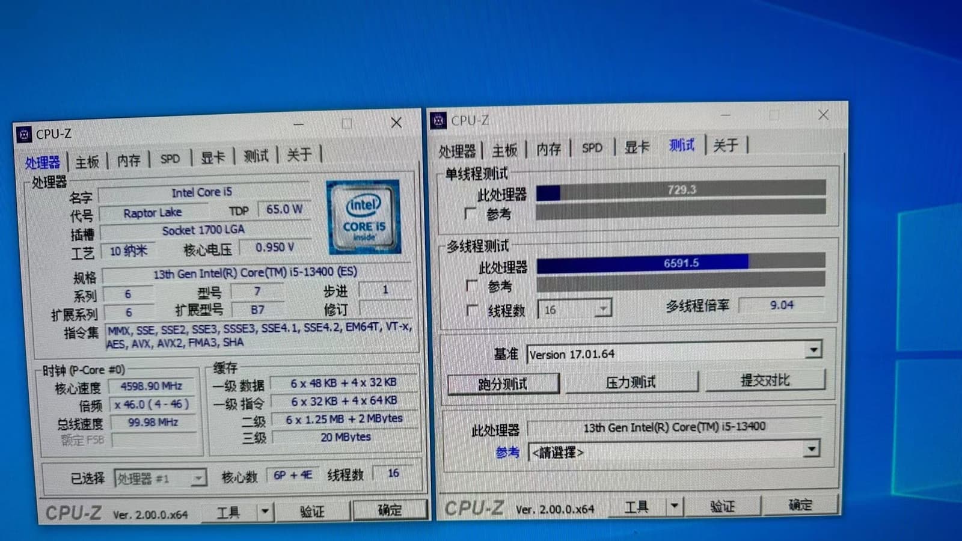This screenshot has width=962, height=541.
Task: Click the 此处理器 name field in the benchmark window
Action: pyautogui.click(x=674, y=427)
